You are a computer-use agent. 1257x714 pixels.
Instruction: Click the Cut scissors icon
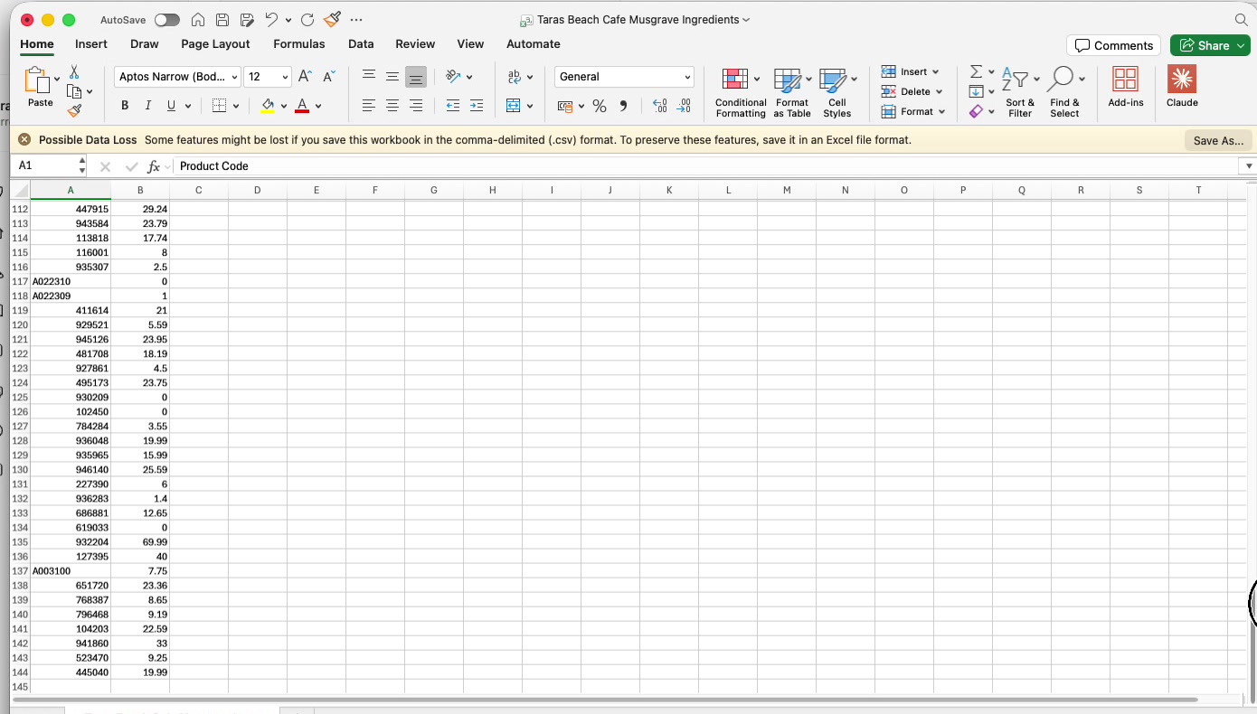point(74,71)
